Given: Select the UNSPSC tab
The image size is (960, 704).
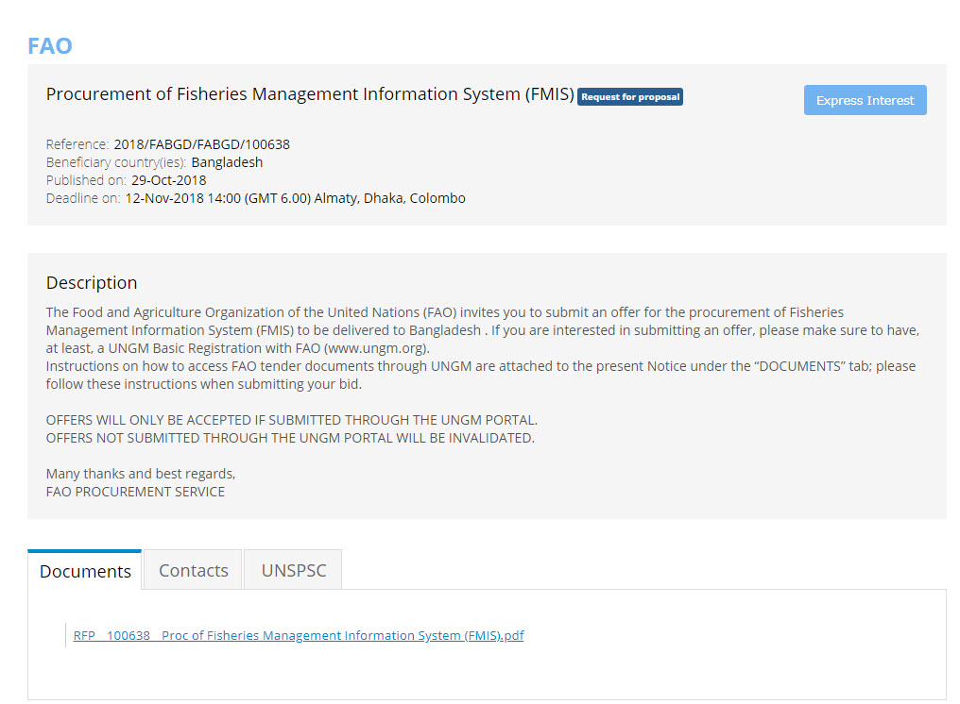Looking at the screenshot, I should click(x=293, y=571).
